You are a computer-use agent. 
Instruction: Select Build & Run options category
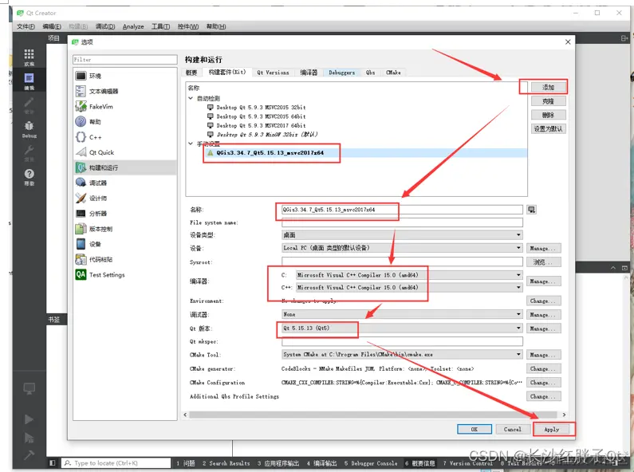tap(125, 167)
